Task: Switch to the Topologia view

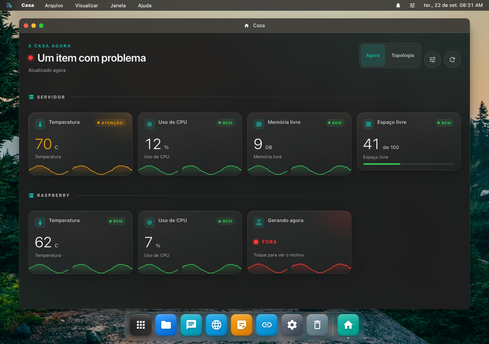Action: pyautogui.click(x=403, y=55)
